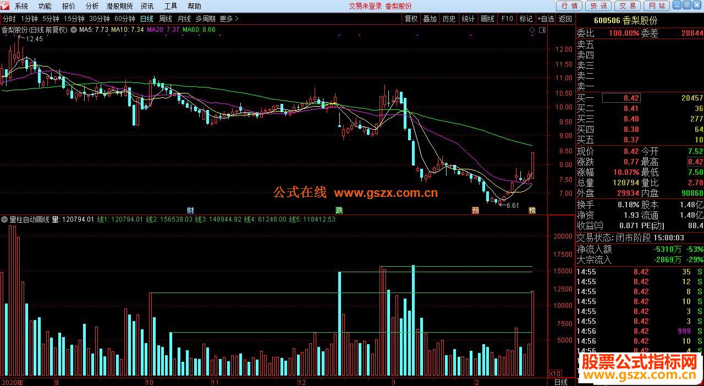Viewport: 704px width, 386px height.
Task: Select the 月线 monthly period
Action: pos(184,18)
